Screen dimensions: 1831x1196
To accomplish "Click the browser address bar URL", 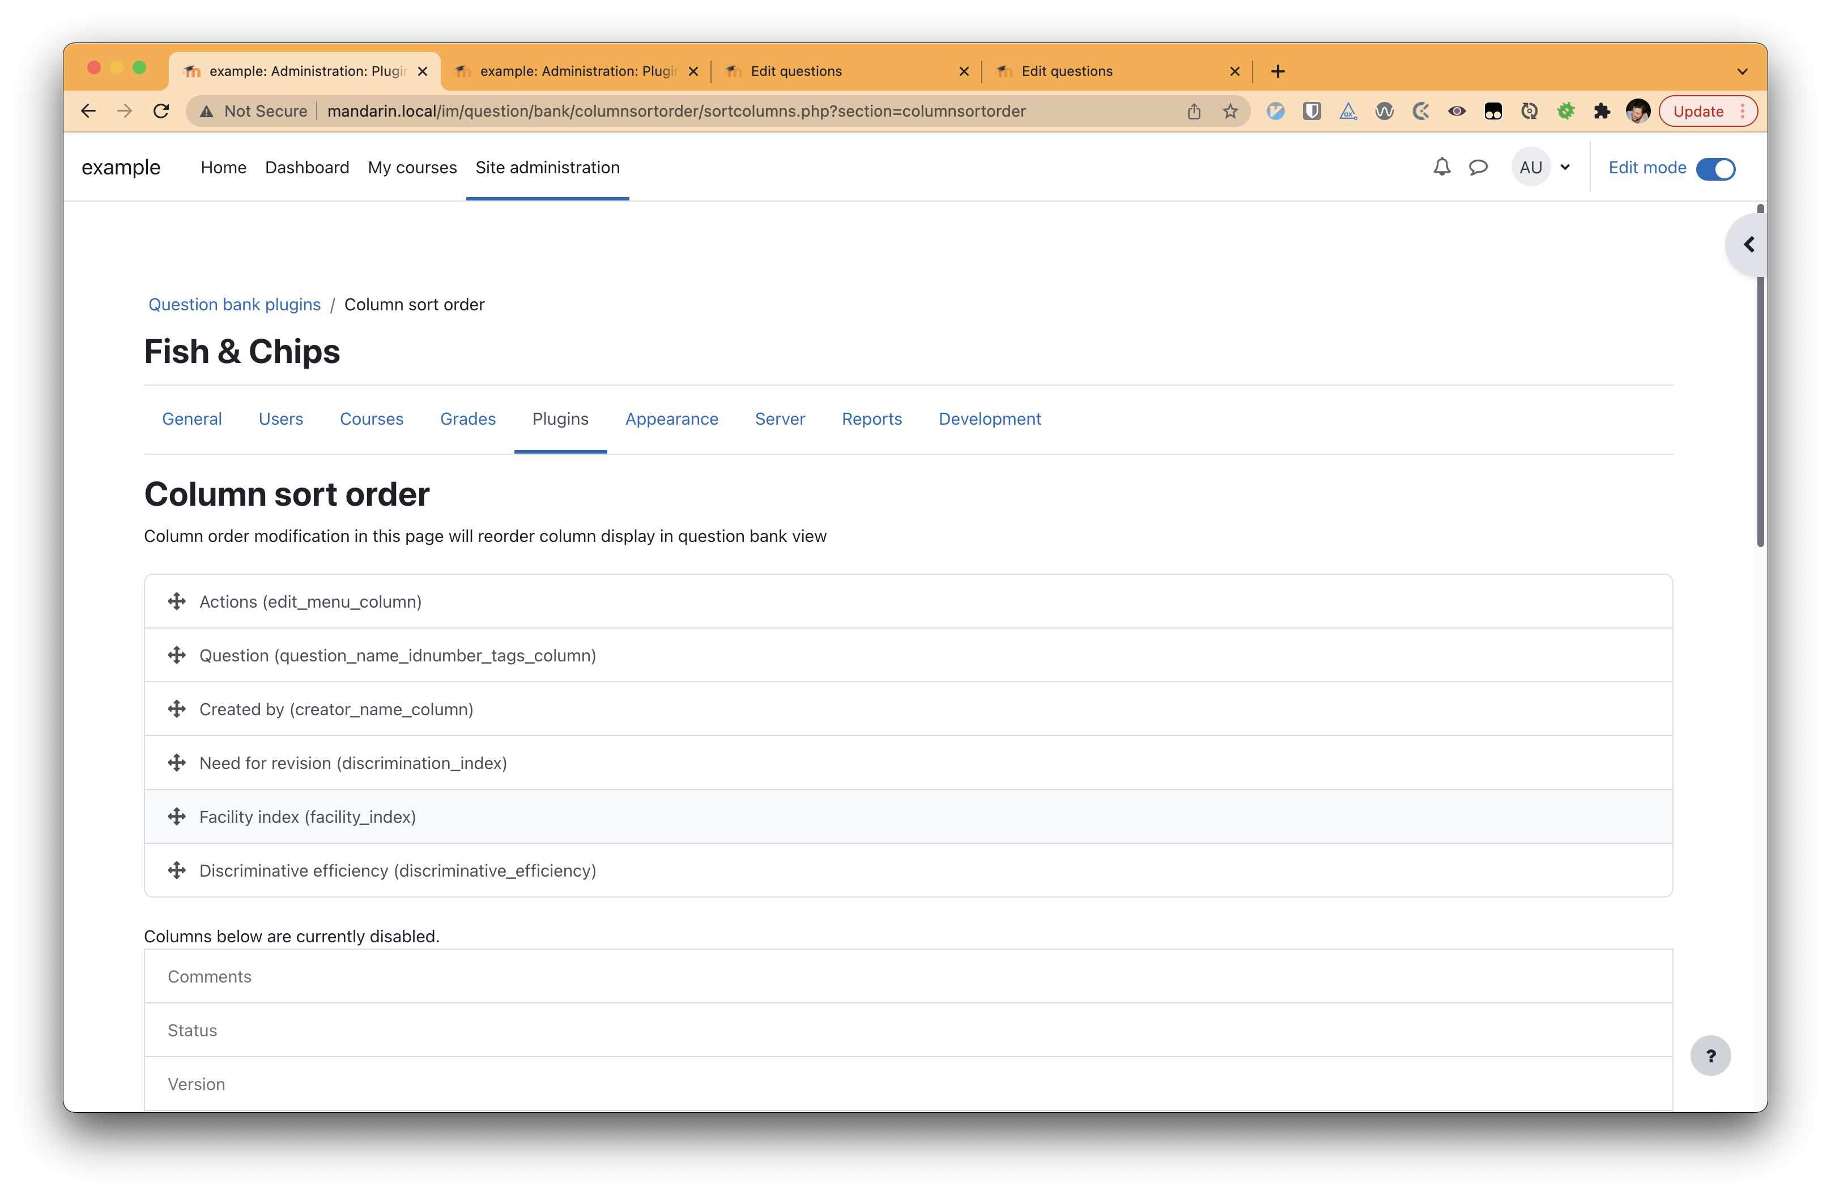I will (676, 111).
